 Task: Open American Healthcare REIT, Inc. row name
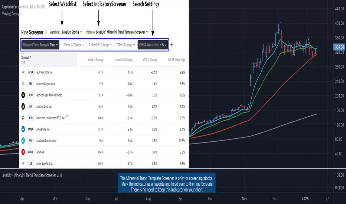pyautogui.click(x=51, y=118)
